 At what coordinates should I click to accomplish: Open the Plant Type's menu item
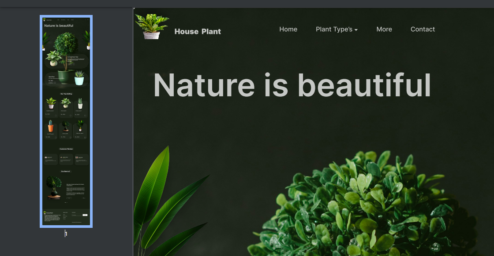point(334,29)
